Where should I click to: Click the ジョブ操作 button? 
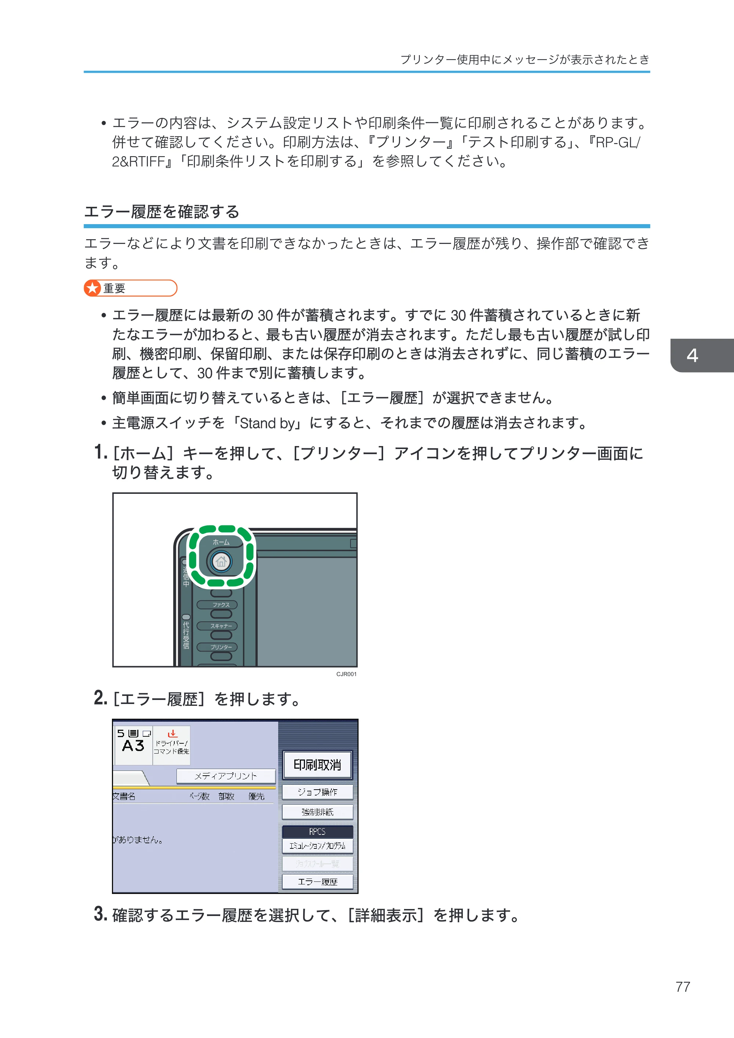tap(317, 792)
